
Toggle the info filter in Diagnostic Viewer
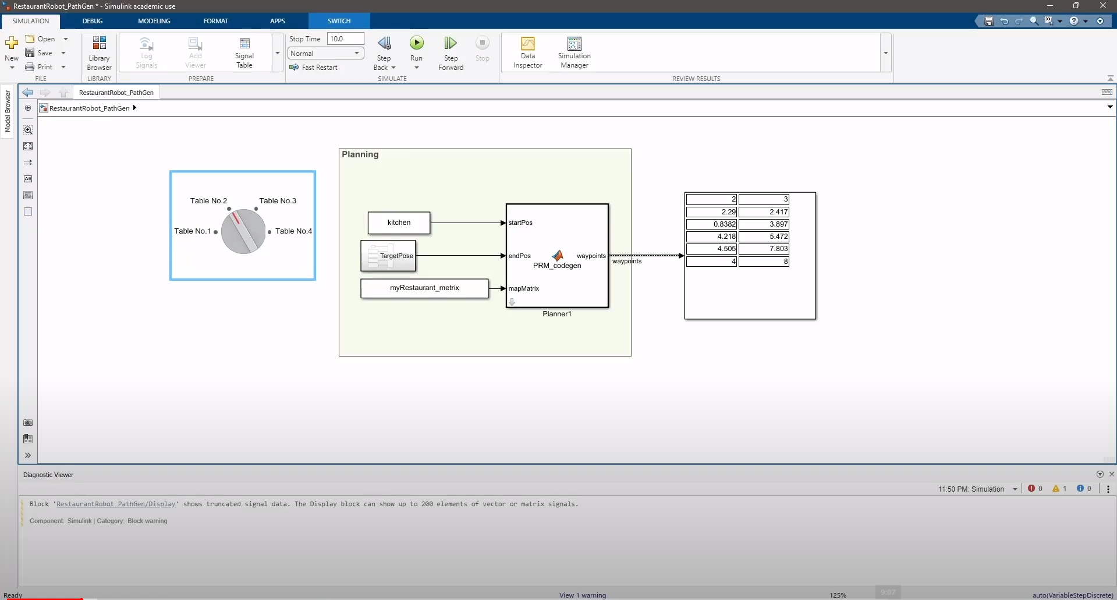coord(1084,489)
